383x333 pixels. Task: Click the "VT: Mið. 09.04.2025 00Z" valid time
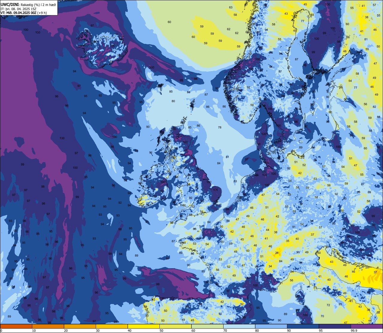(x=19, y=13)
